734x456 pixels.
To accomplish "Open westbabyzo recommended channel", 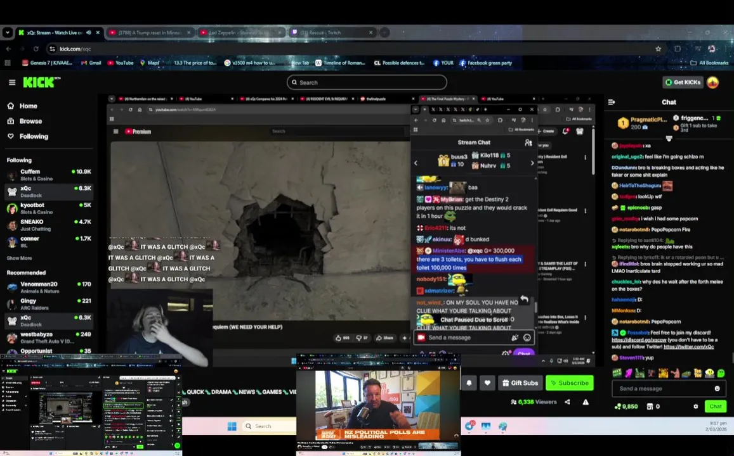I will click(x=49, y=338).
